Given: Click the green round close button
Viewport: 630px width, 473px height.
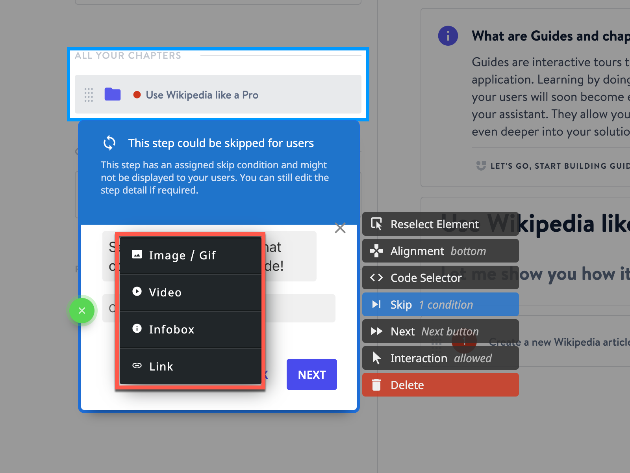Looking at the screenshot, I should click(x=82, y=311).
